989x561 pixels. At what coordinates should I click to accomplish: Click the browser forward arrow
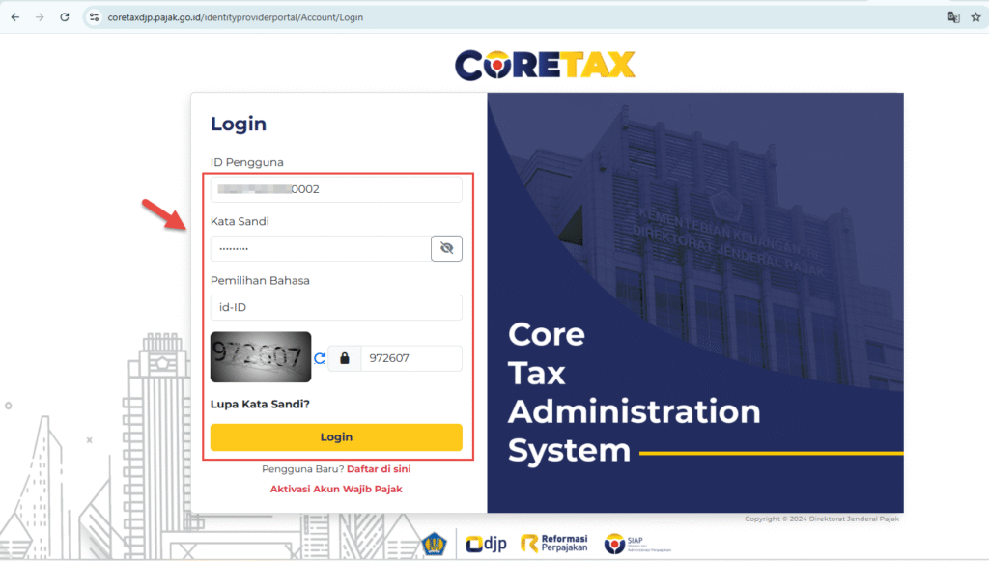point(40,17)
